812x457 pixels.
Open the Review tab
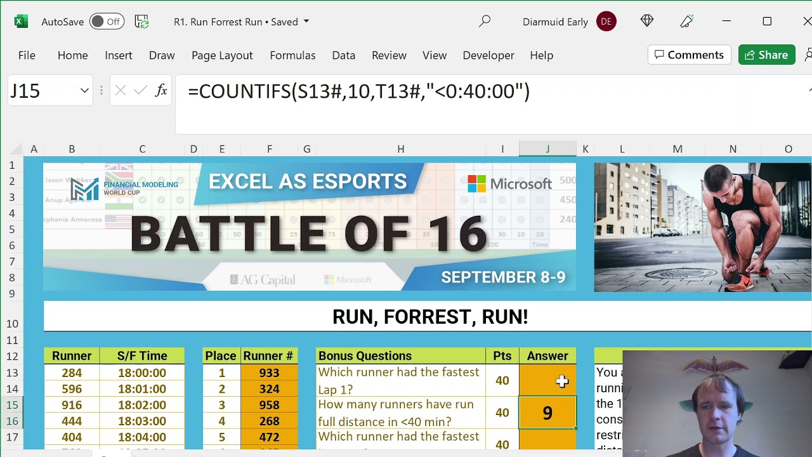(x=389, y=55)
